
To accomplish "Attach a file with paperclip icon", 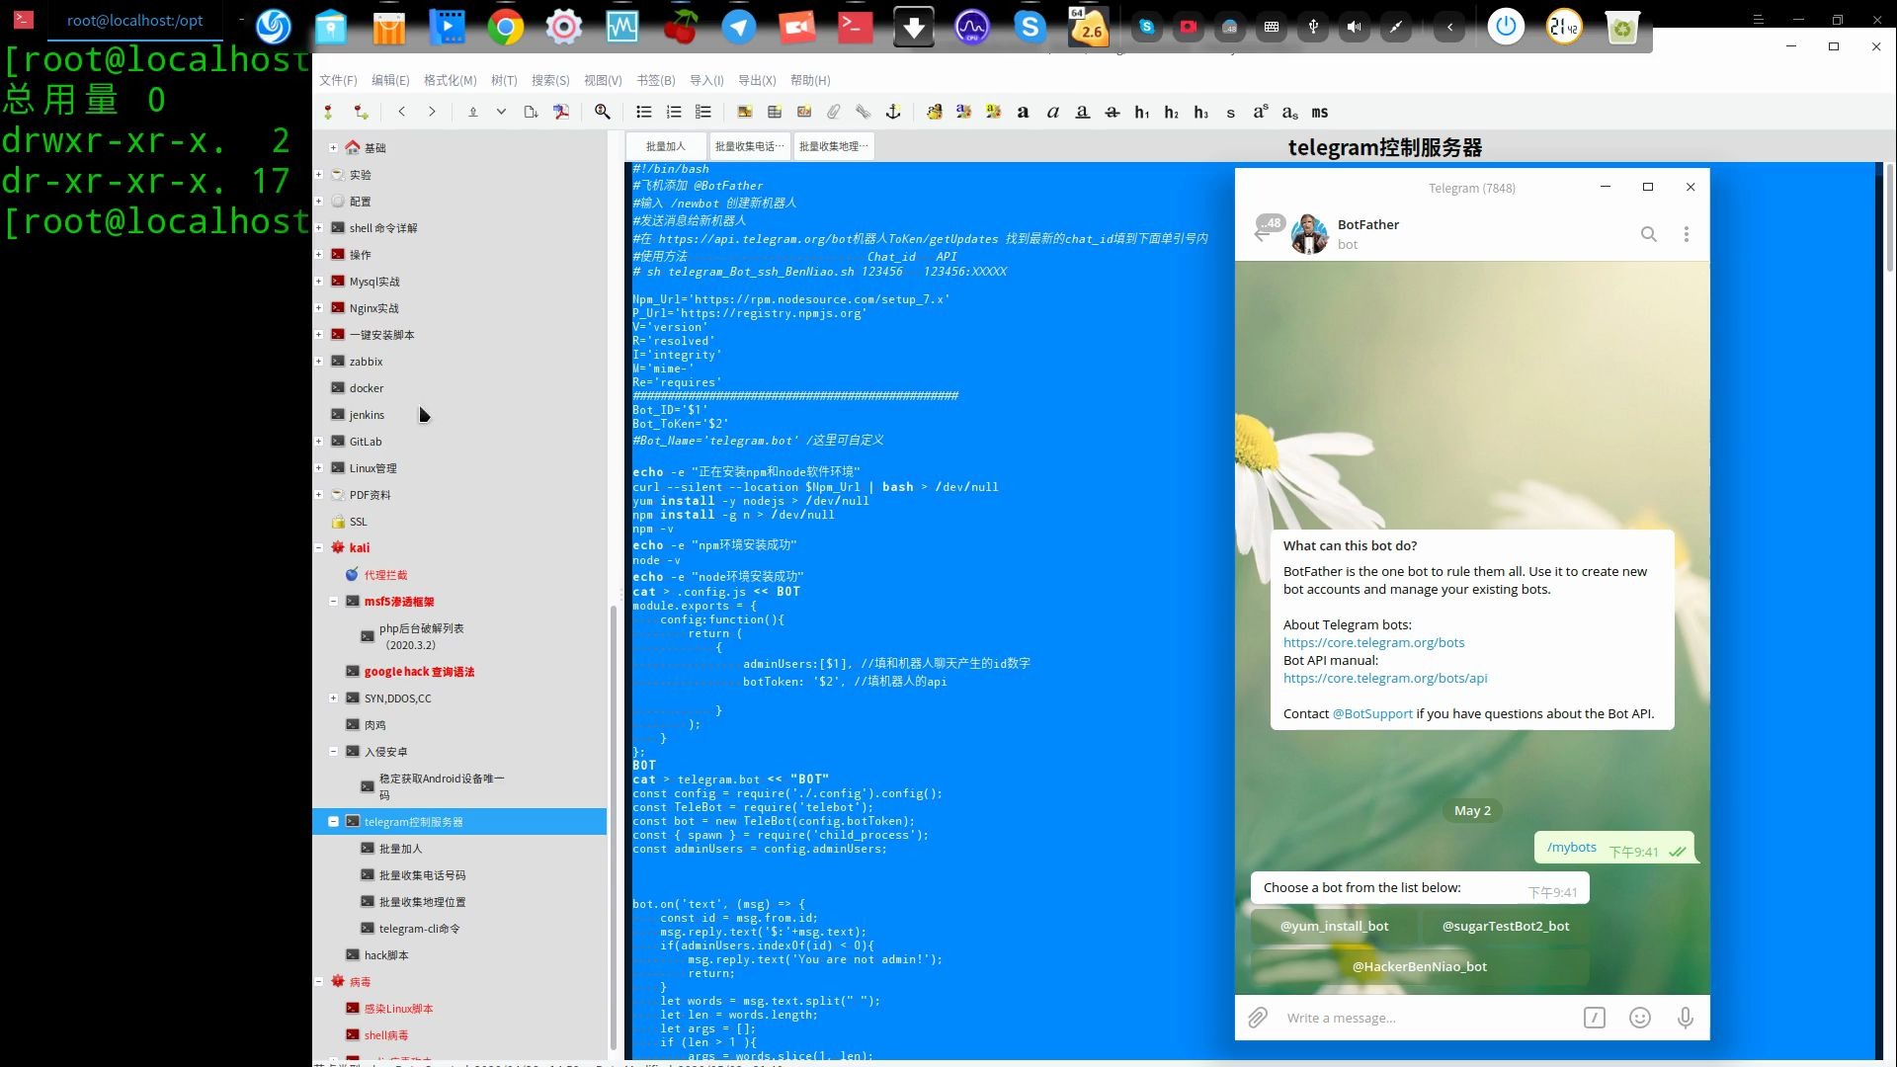I will coord(834,112).
